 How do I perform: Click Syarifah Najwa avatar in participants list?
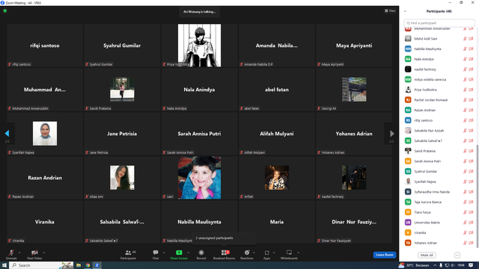408,182
